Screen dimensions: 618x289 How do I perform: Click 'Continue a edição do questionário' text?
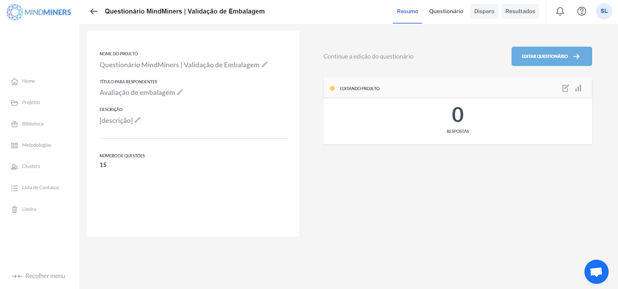(368, 56)
